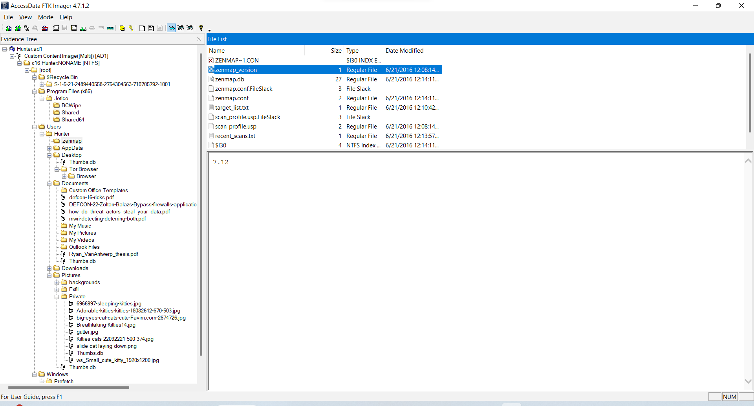Click Add All Attached Devices icon
The height and width of the screenshot is (406, 754).
tap(18, 28)
